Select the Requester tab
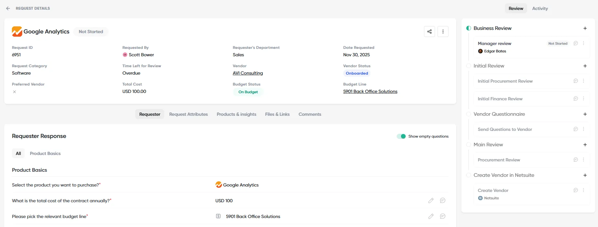The width and height of the screenshot is (598, 227). point(150,114)
